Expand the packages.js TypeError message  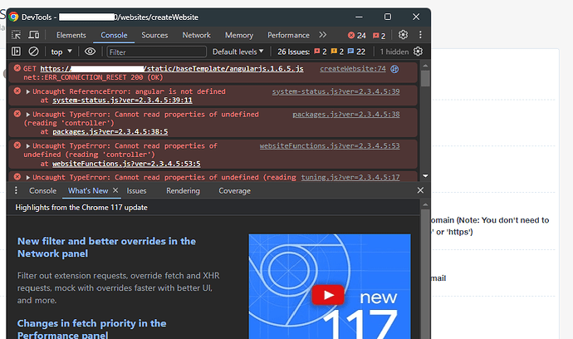tap(28, 115)
